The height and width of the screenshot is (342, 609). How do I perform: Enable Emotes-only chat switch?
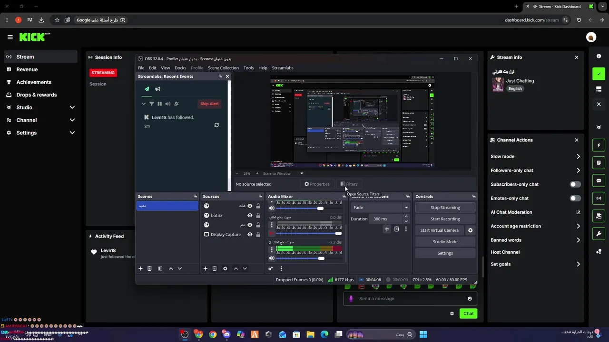(x=575, y=198)
